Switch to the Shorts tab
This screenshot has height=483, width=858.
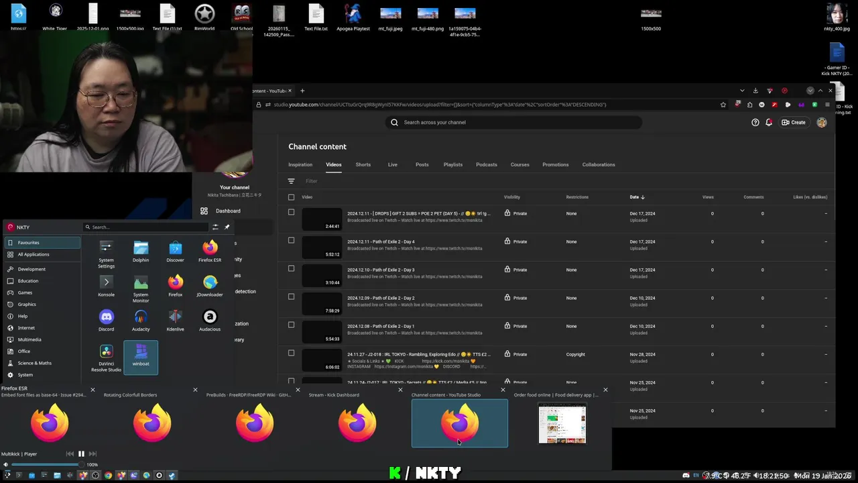click(x=363, y=164)
